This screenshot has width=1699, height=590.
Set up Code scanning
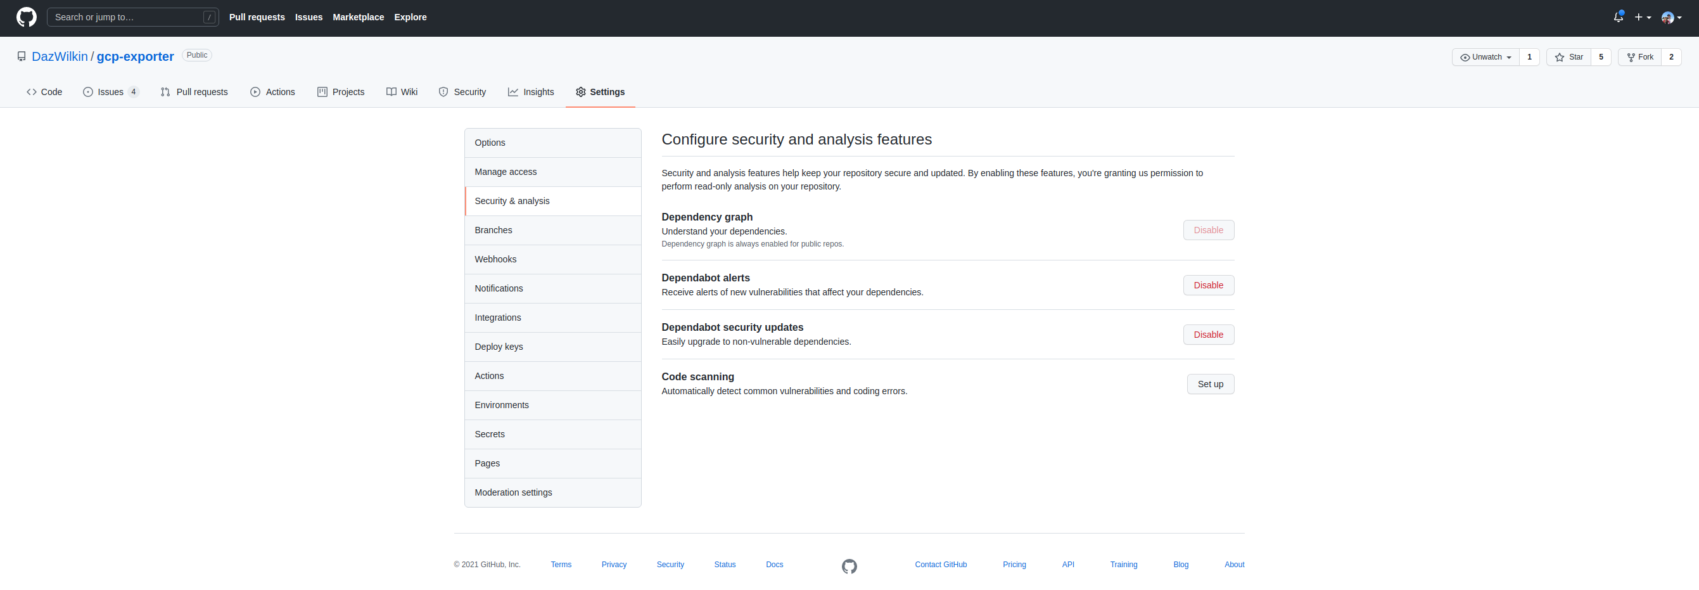(x=1211, y=384)
